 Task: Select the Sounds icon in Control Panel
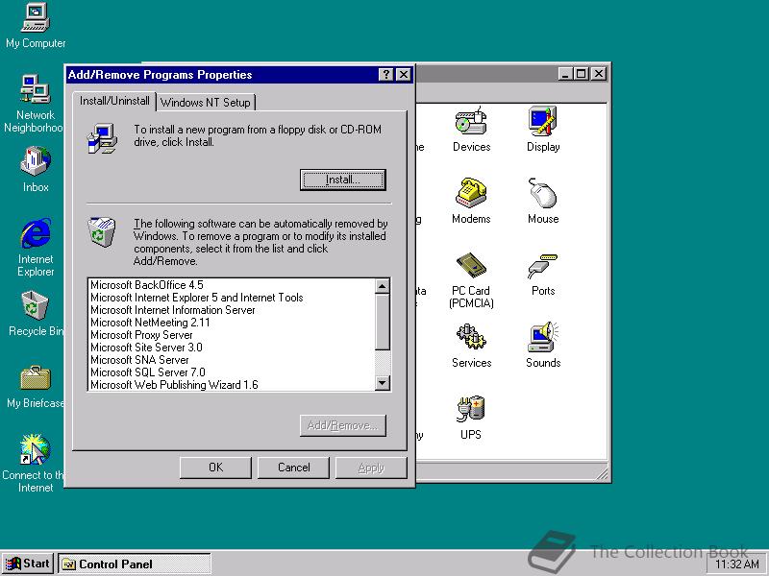tap(543, 346)
